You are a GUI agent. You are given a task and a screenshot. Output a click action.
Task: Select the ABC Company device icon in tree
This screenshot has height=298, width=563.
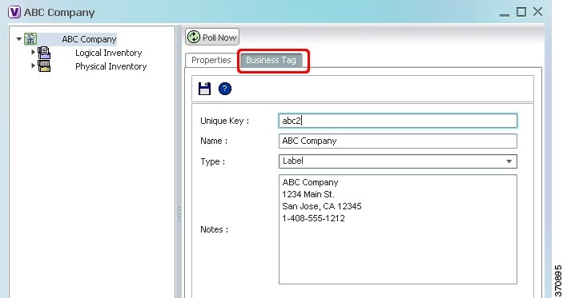coord(30,39)
